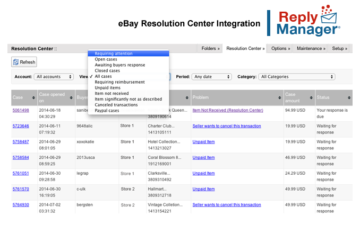This screenshot has height=225, width=360.
Task: Choose 'Awaiting buyers response' view option
Action: 119,65
